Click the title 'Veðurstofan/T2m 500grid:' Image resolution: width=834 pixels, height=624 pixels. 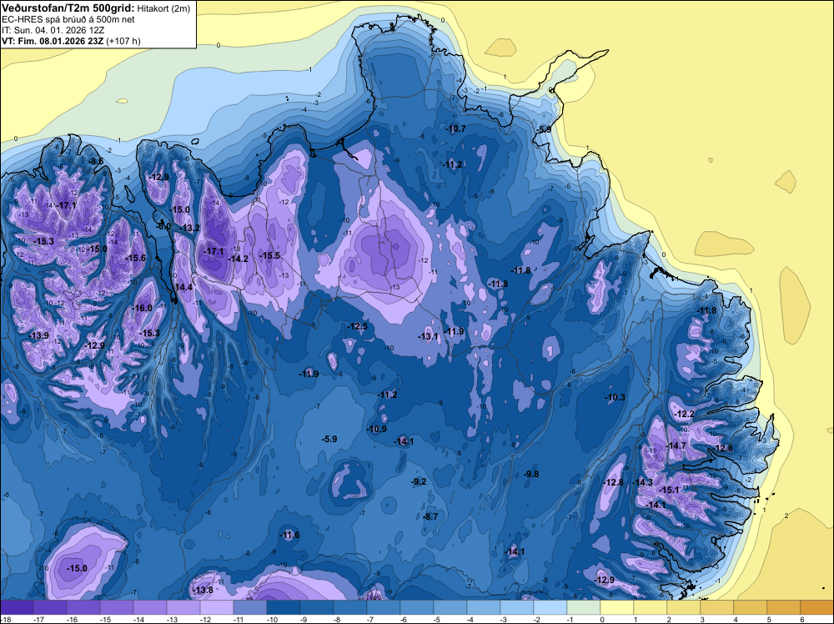[x=68, y=8]
